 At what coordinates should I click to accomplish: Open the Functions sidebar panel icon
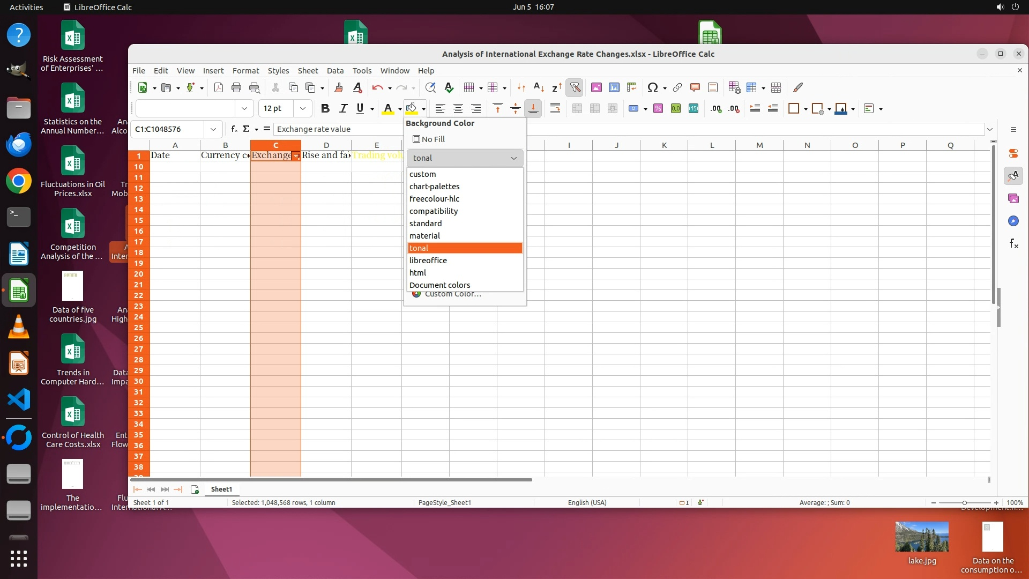1013,244
